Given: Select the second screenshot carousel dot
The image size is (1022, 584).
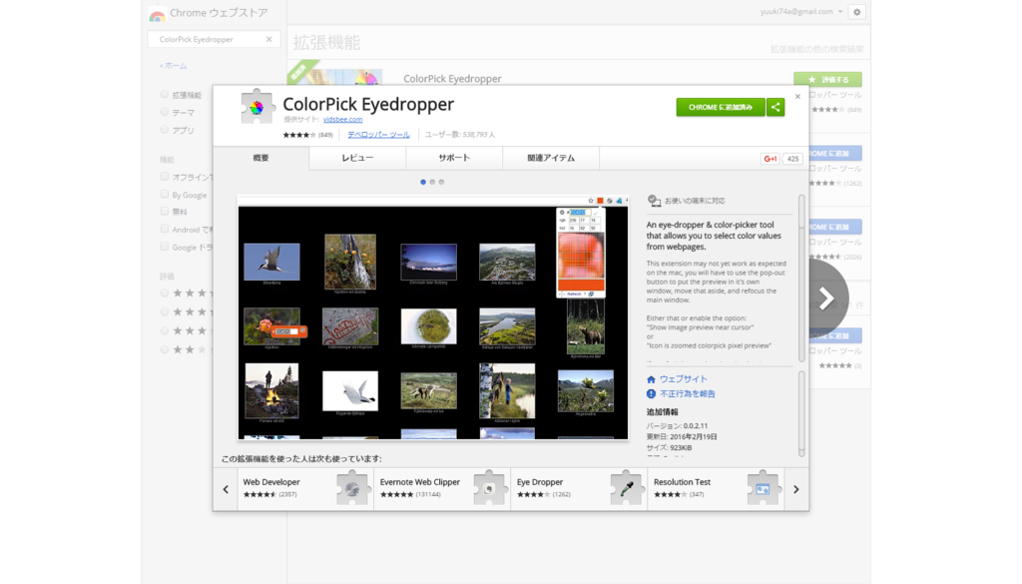Looking at the screenshot, I should 432,182.
